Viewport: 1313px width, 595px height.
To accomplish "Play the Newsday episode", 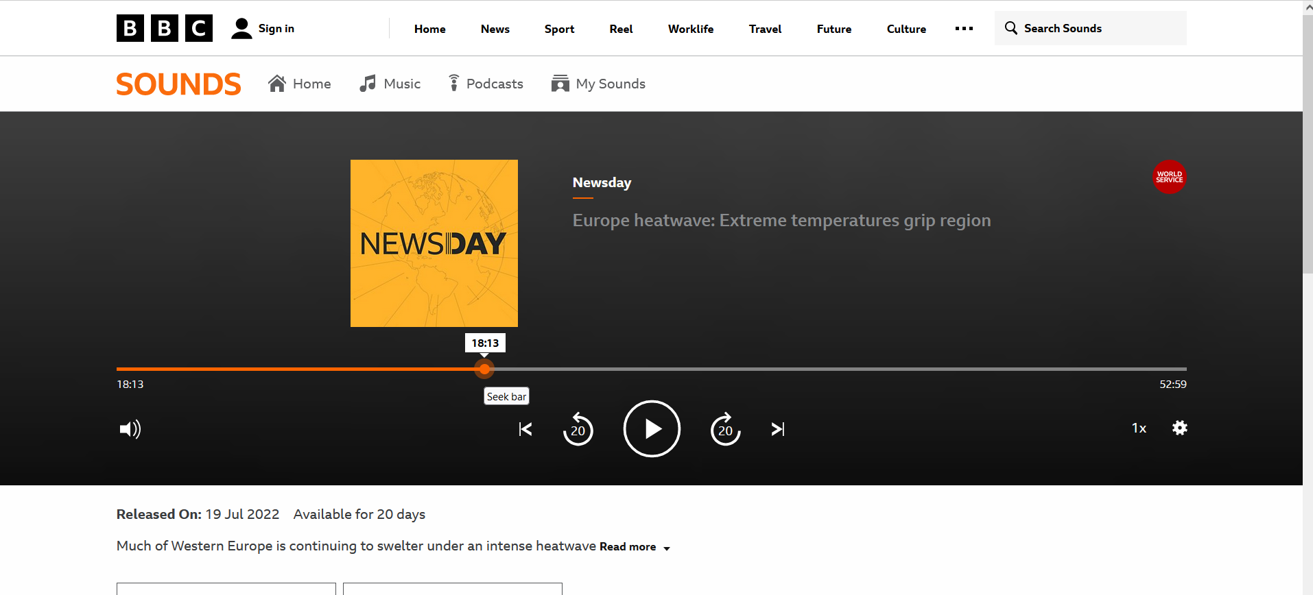I will tap(652, 429).
